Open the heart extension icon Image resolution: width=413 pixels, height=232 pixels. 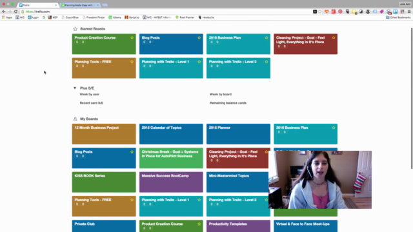click(327, 12)
